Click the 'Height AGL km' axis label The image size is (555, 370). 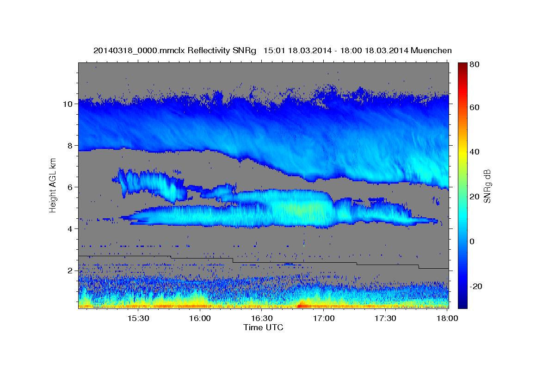pyautogui.click(x=53, y=185)
